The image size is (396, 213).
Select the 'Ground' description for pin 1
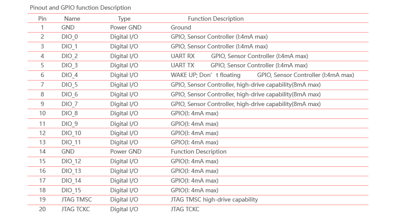[181, 27]
